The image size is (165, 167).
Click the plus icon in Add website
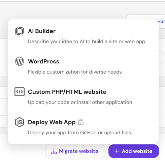point(117,151)
